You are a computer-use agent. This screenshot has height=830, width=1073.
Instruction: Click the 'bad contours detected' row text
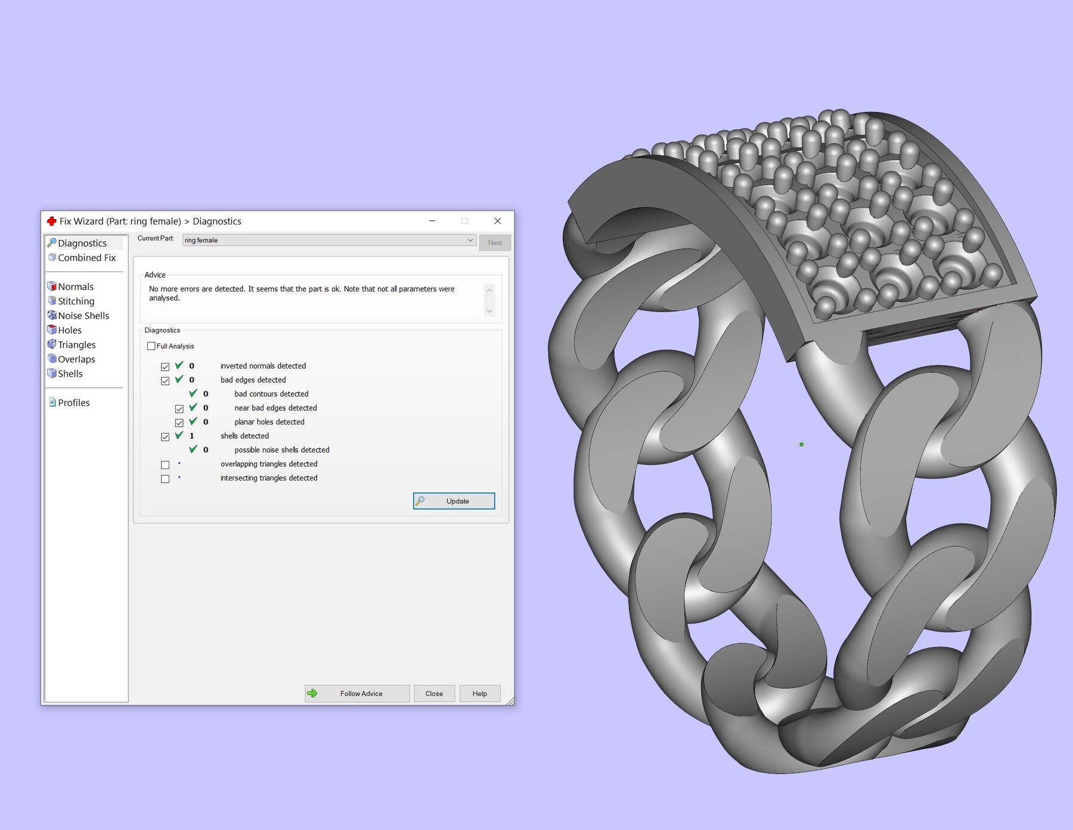[271, 394]
